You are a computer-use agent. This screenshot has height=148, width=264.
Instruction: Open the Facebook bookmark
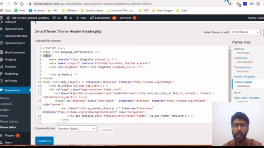(x=37, y=10)
